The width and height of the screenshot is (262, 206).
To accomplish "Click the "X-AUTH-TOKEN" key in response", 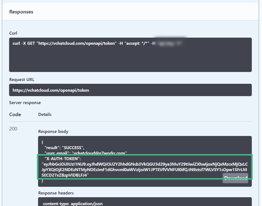I will 63,159.
